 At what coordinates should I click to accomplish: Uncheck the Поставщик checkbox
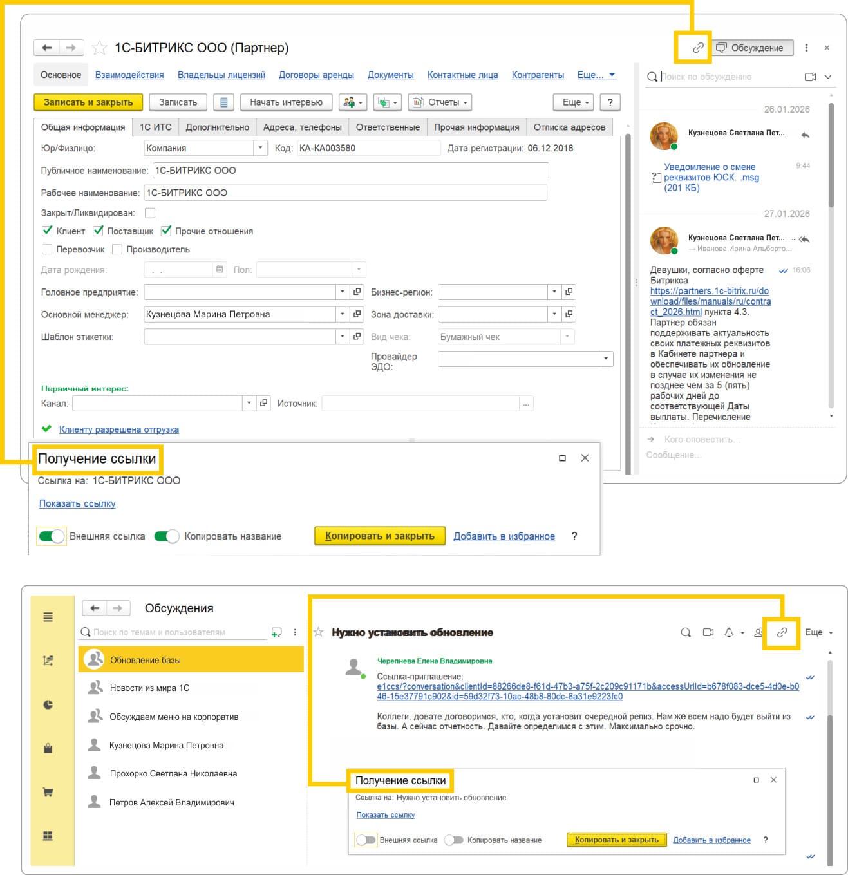98,231
